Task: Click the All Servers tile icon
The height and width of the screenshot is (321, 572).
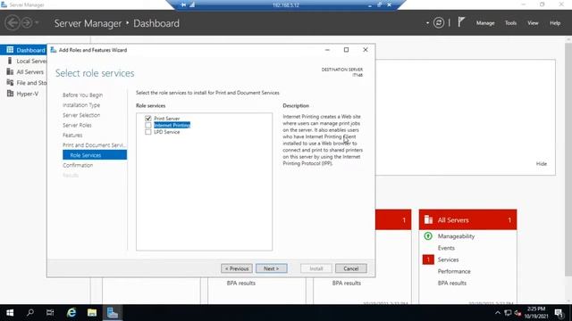Action: pyautogui.click(x=428, y=220)
